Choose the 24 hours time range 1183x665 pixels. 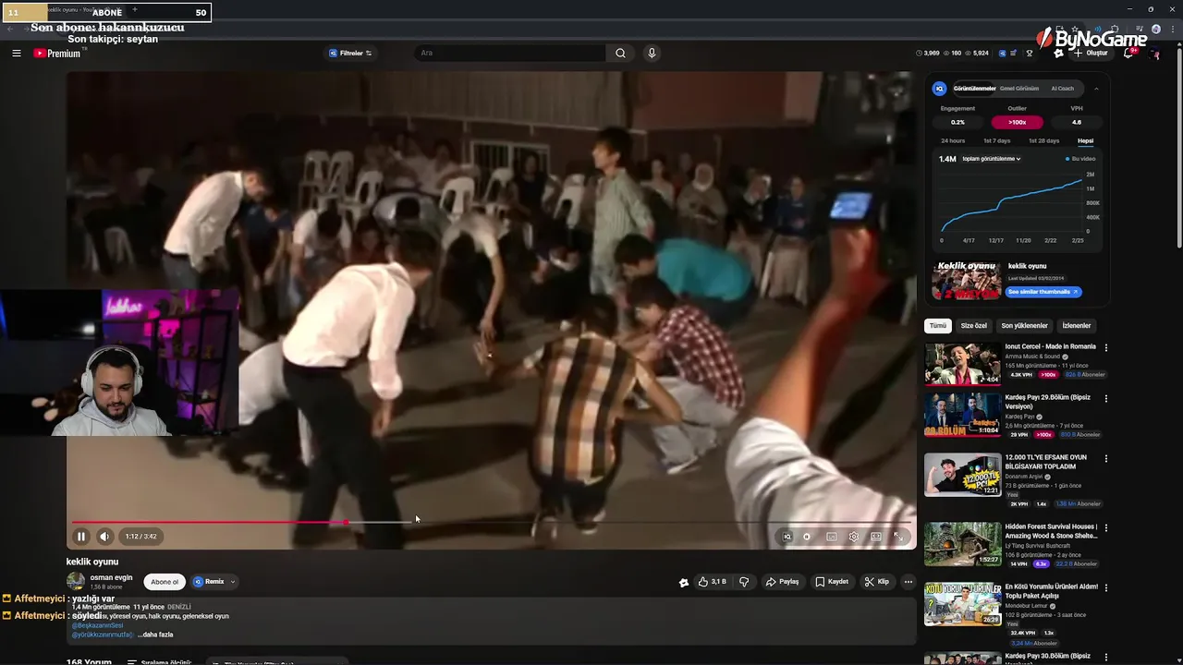pos(953,140)
